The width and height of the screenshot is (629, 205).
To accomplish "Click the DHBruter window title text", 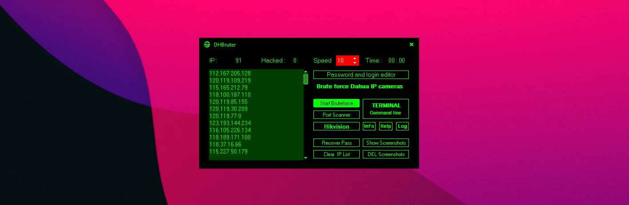I will click(225, 45).
